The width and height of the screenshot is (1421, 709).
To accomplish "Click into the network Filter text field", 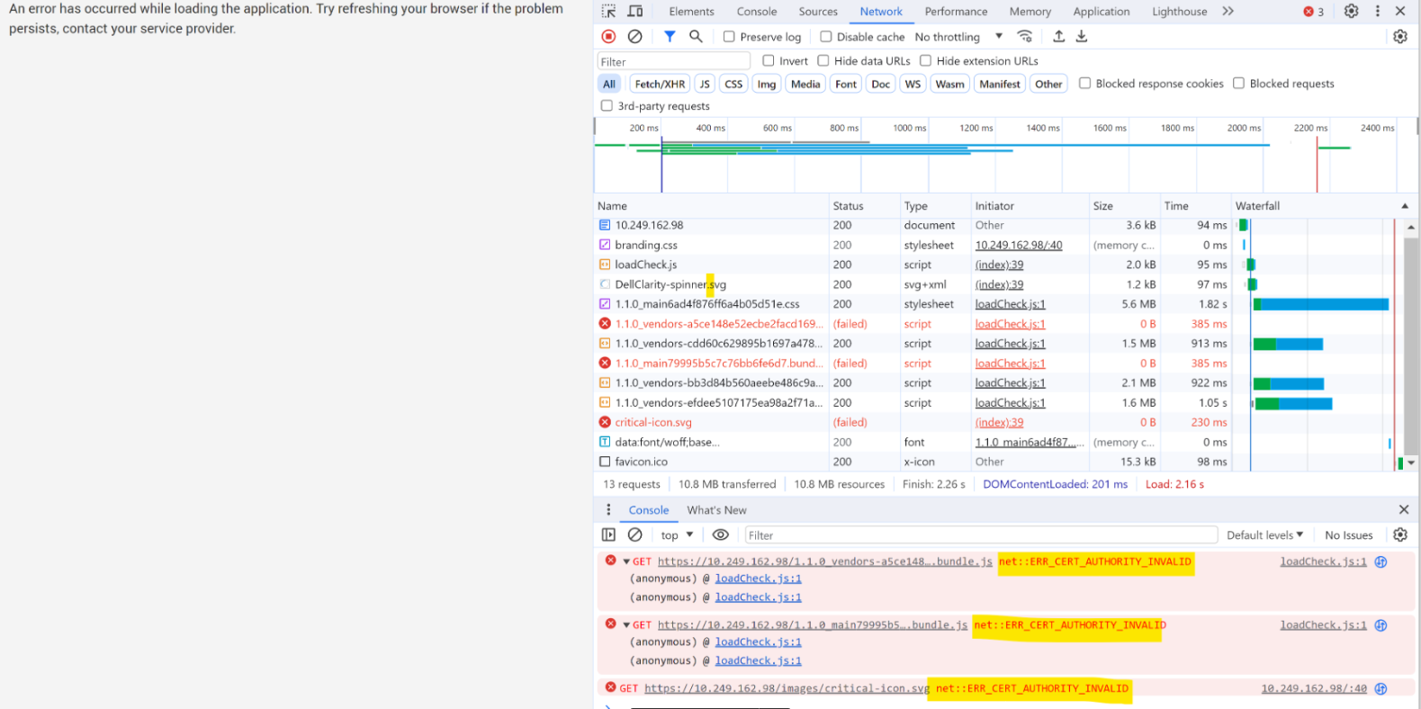I will pos(673,61).
